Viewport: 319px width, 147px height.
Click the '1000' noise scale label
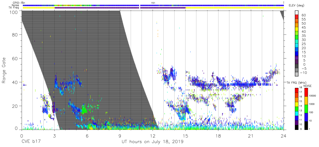[x=313, y=104]
